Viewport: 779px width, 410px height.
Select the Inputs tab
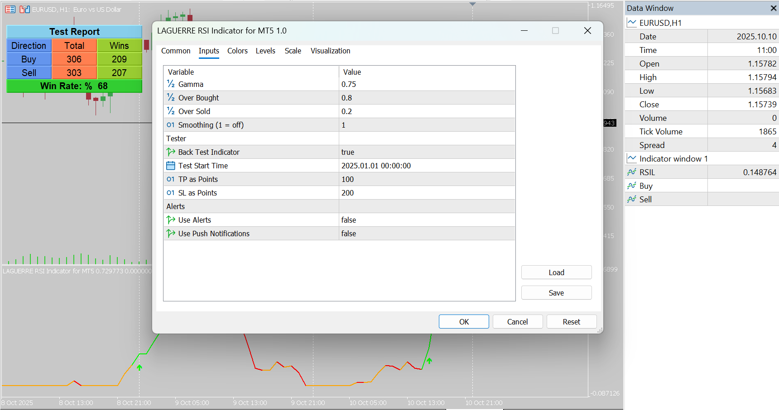pyautogui.click(x=209, y=51)
